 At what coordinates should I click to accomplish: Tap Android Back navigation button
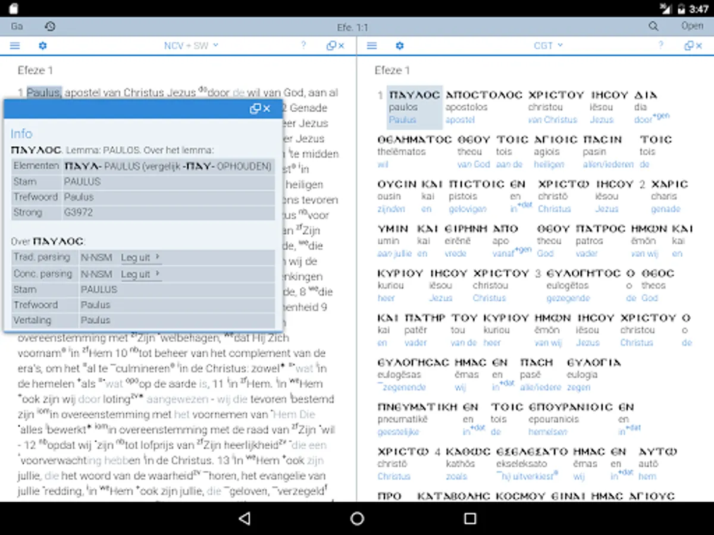pos(244,518)
